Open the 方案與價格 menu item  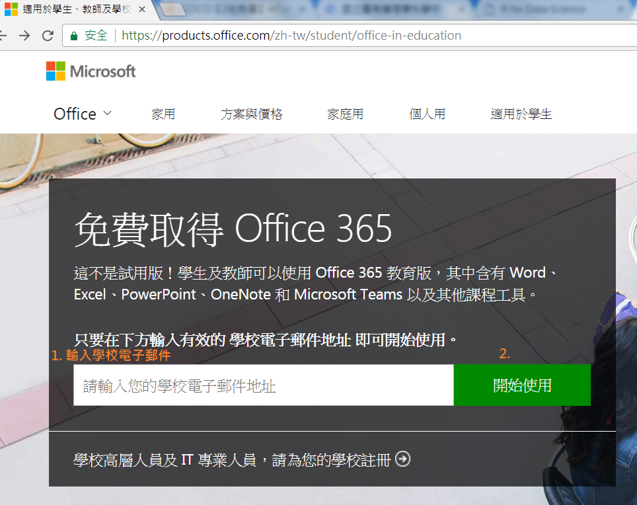point(252,114)
